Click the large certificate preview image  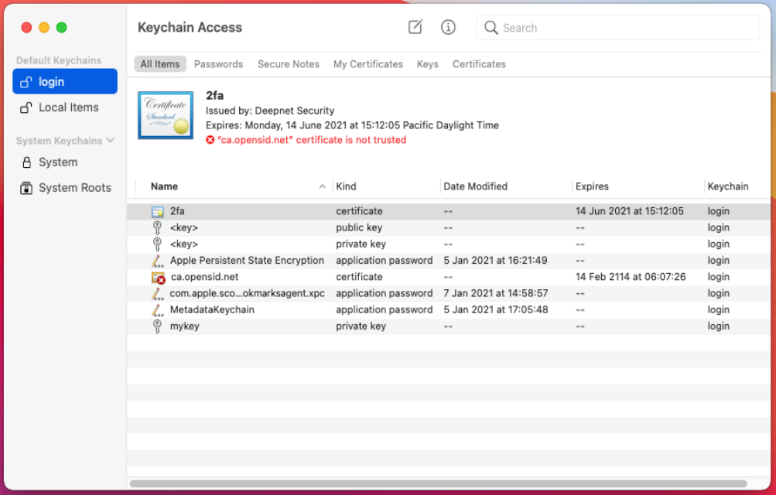166,115
